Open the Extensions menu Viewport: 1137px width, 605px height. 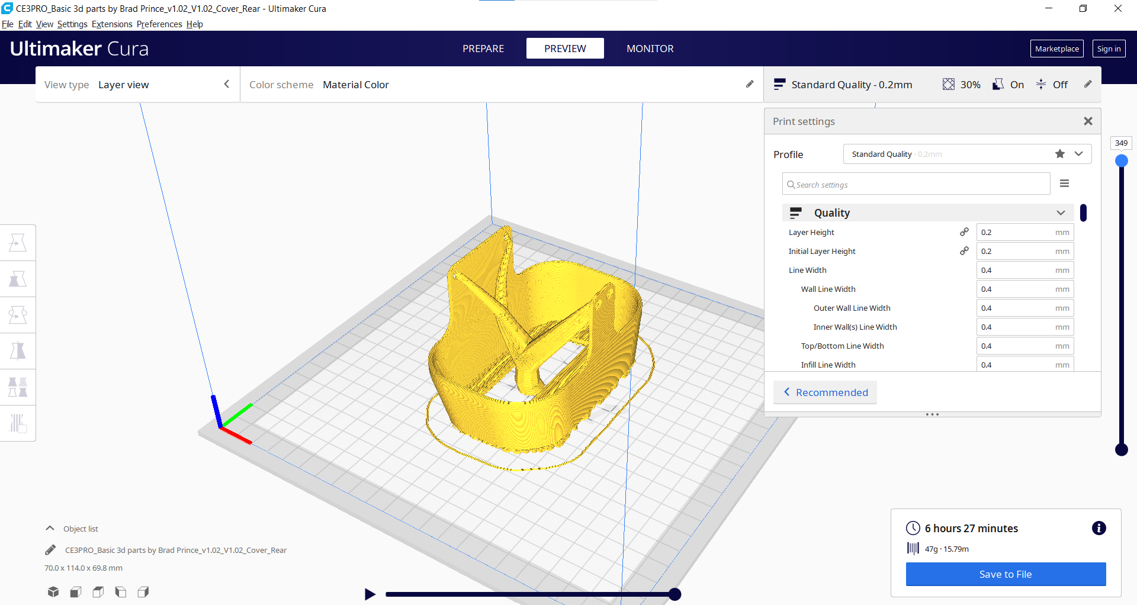112,24
